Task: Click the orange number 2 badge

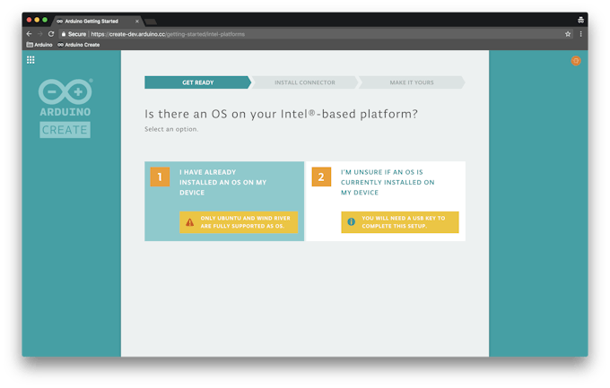Action: coord(321,177)
